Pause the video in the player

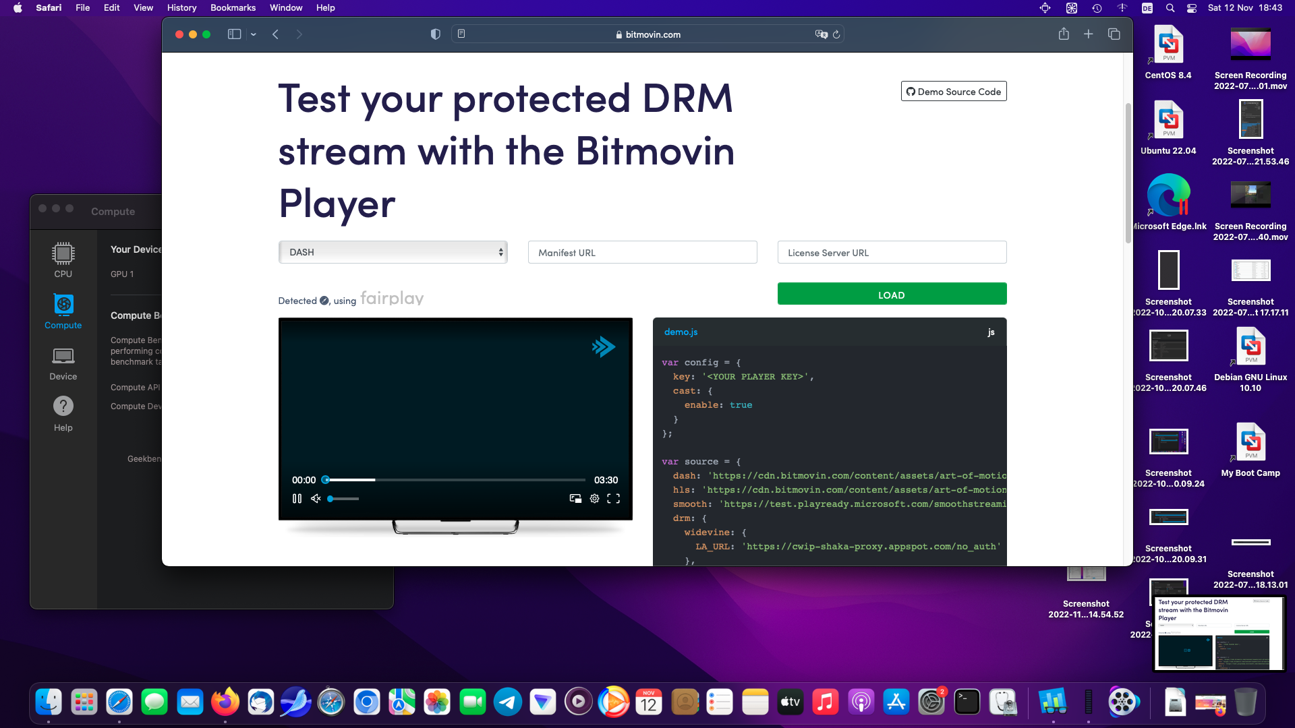pyautogui.click(x=297, y=499)
